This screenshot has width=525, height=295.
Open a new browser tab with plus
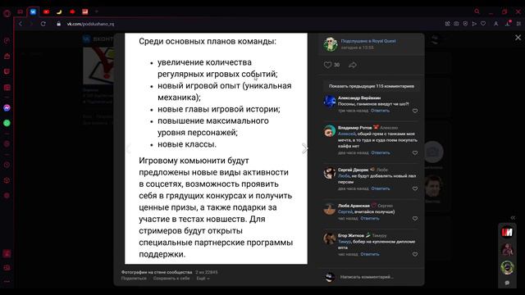(97, 11)
